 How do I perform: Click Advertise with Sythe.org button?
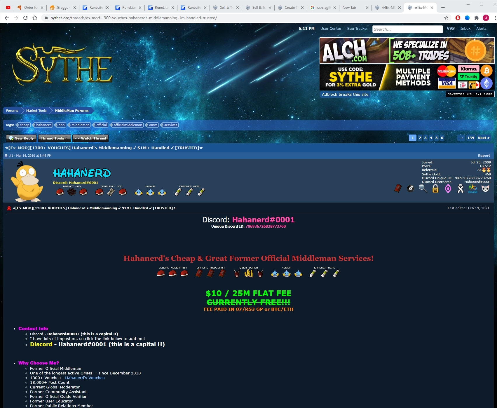tap(470, 94)
